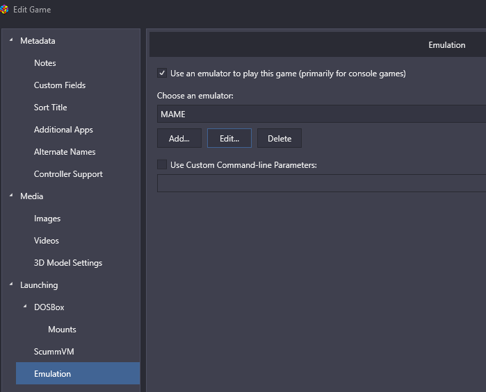Screen dimensions: 486x392
Task: Select Custom Fields in the sidebar
Action: (x=60, y=85)
